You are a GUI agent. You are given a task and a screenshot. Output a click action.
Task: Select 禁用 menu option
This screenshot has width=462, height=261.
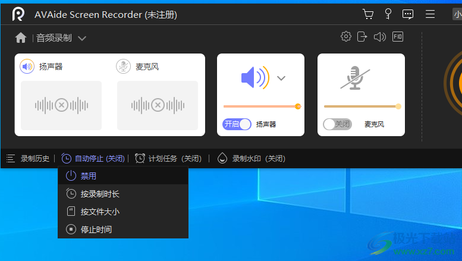pos(123,176)
